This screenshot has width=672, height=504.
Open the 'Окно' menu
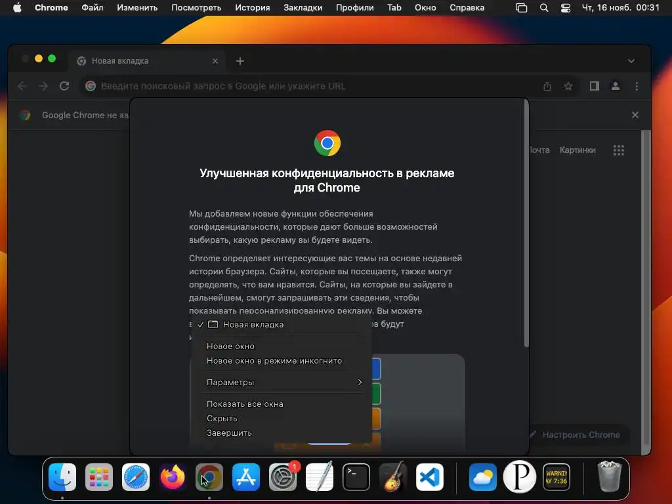pyautogui.click(x=425, y=7)
